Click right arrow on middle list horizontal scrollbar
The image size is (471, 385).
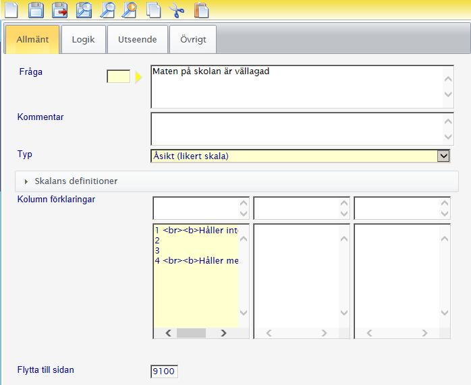coord(324,333)
